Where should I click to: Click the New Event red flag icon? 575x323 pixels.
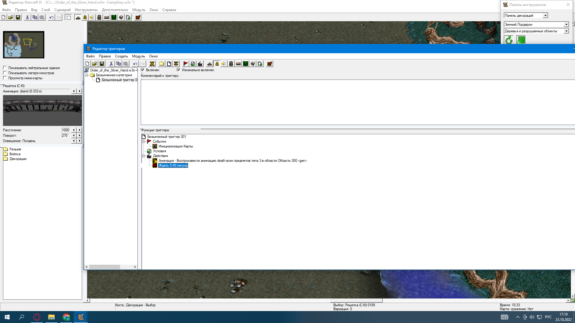(185, 64)
